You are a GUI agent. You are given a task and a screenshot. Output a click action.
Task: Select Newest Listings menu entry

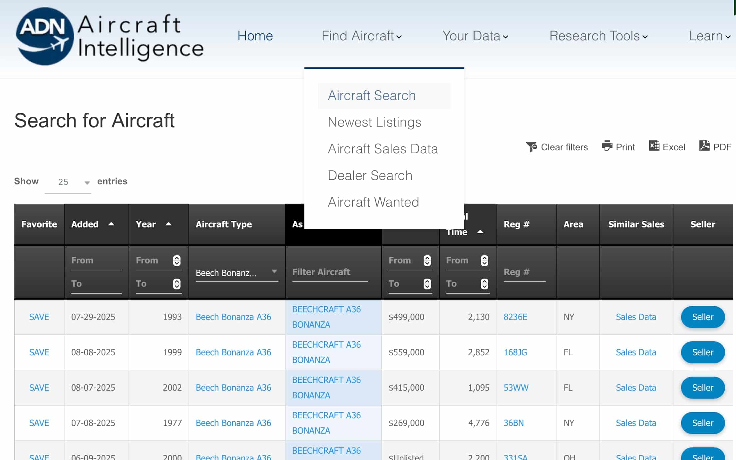coord(384,122)
